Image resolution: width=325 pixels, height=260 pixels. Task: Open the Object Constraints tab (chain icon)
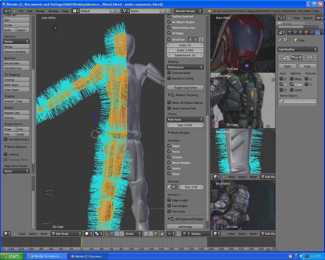(312, 32)
